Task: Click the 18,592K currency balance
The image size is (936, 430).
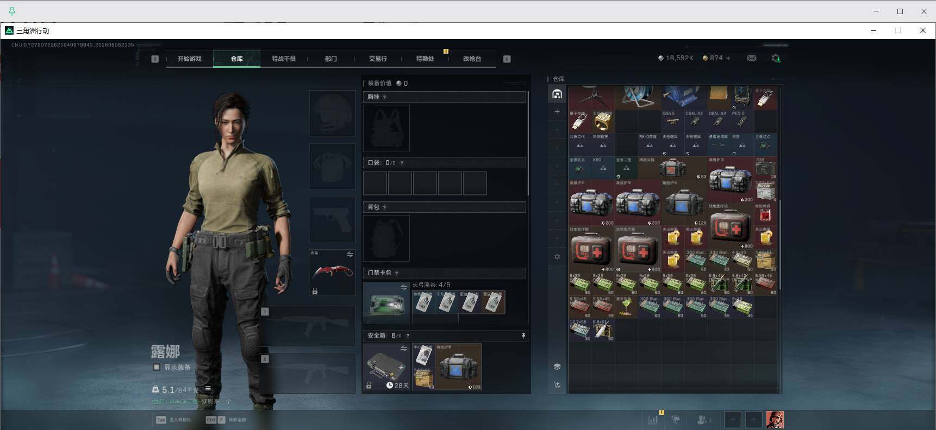Action: click(676, 58)
